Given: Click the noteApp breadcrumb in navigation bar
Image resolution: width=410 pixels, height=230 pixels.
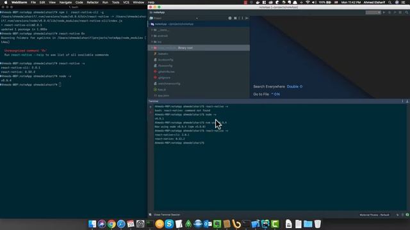Looking at the screenshot, I should point(158,13).
